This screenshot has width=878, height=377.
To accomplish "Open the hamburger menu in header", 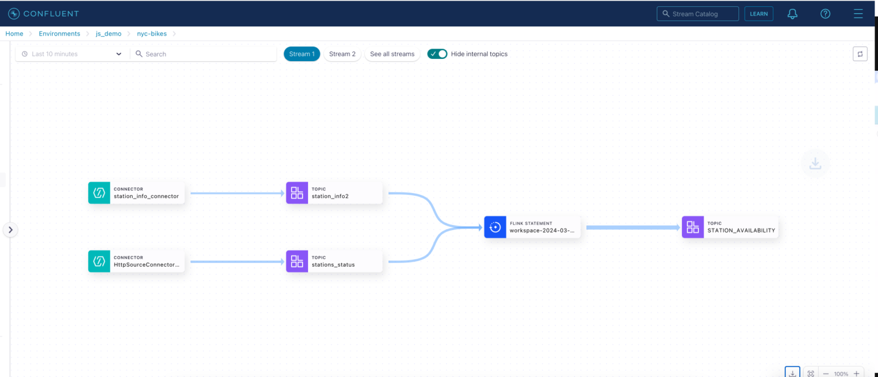I will (858, 14).
